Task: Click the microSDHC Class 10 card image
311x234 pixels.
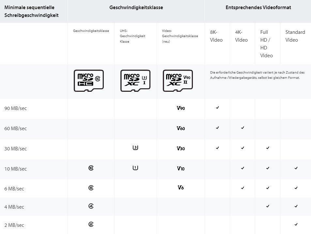Action: point(89,81)
